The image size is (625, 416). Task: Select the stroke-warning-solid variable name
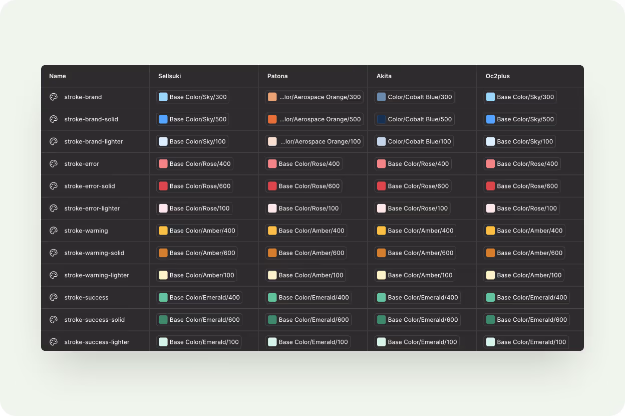[x=94, y=253]
